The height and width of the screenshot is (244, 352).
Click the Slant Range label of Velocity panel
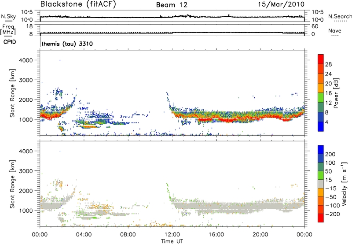[12, 184]
